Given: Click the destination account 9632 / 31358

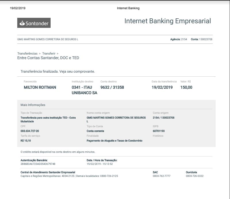Looking at the screenshot, I should (x=112, y=87).
